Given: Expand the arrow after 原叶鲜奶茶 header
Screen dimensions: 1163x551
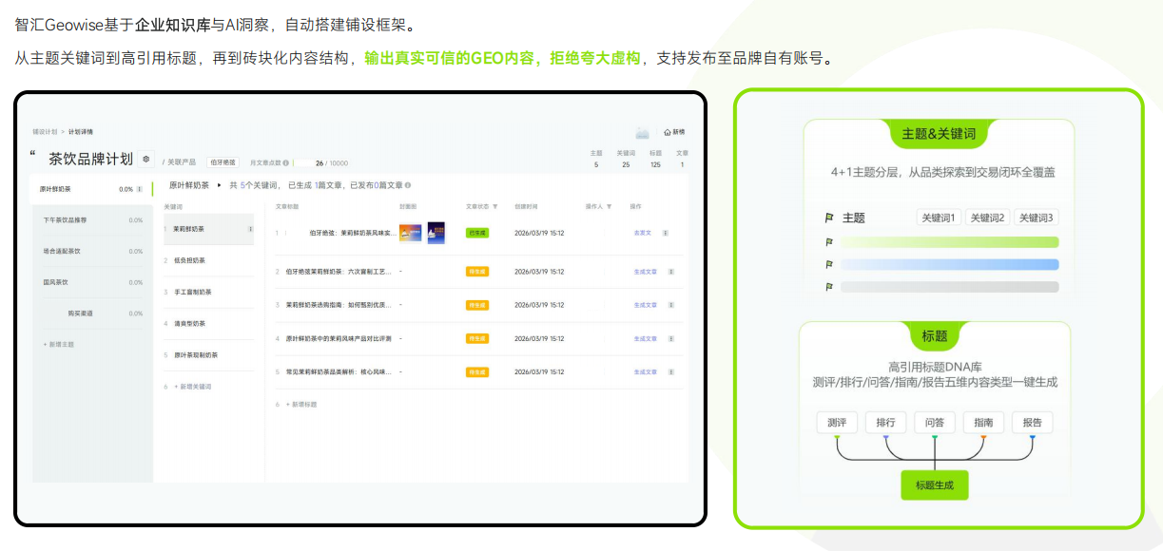Looking at the screenshot, I should pos(219,185).
